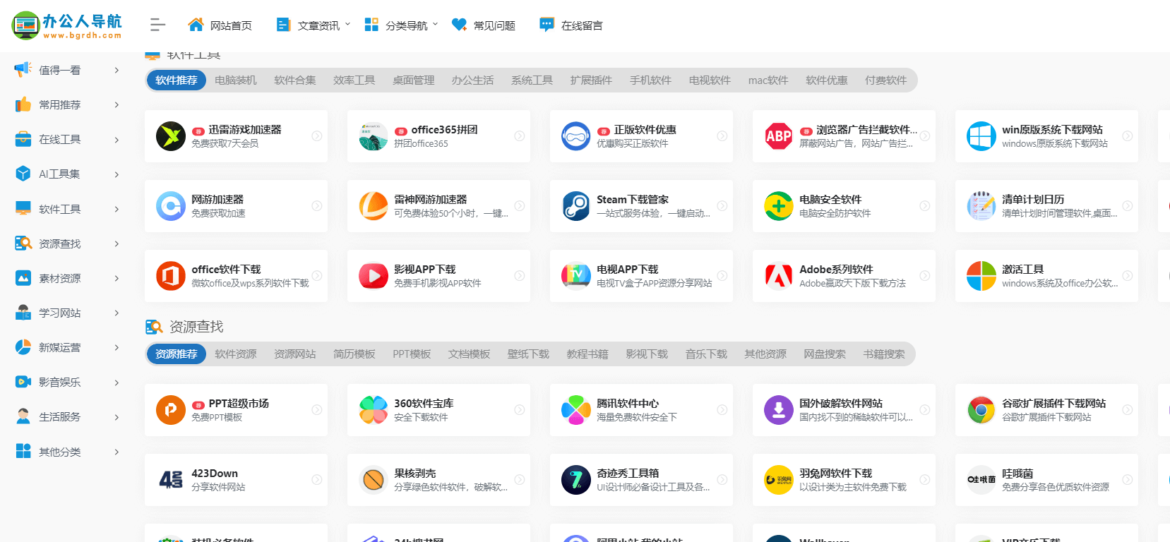Open the 影视APP下载 play icon

click(x=374, y=276)
